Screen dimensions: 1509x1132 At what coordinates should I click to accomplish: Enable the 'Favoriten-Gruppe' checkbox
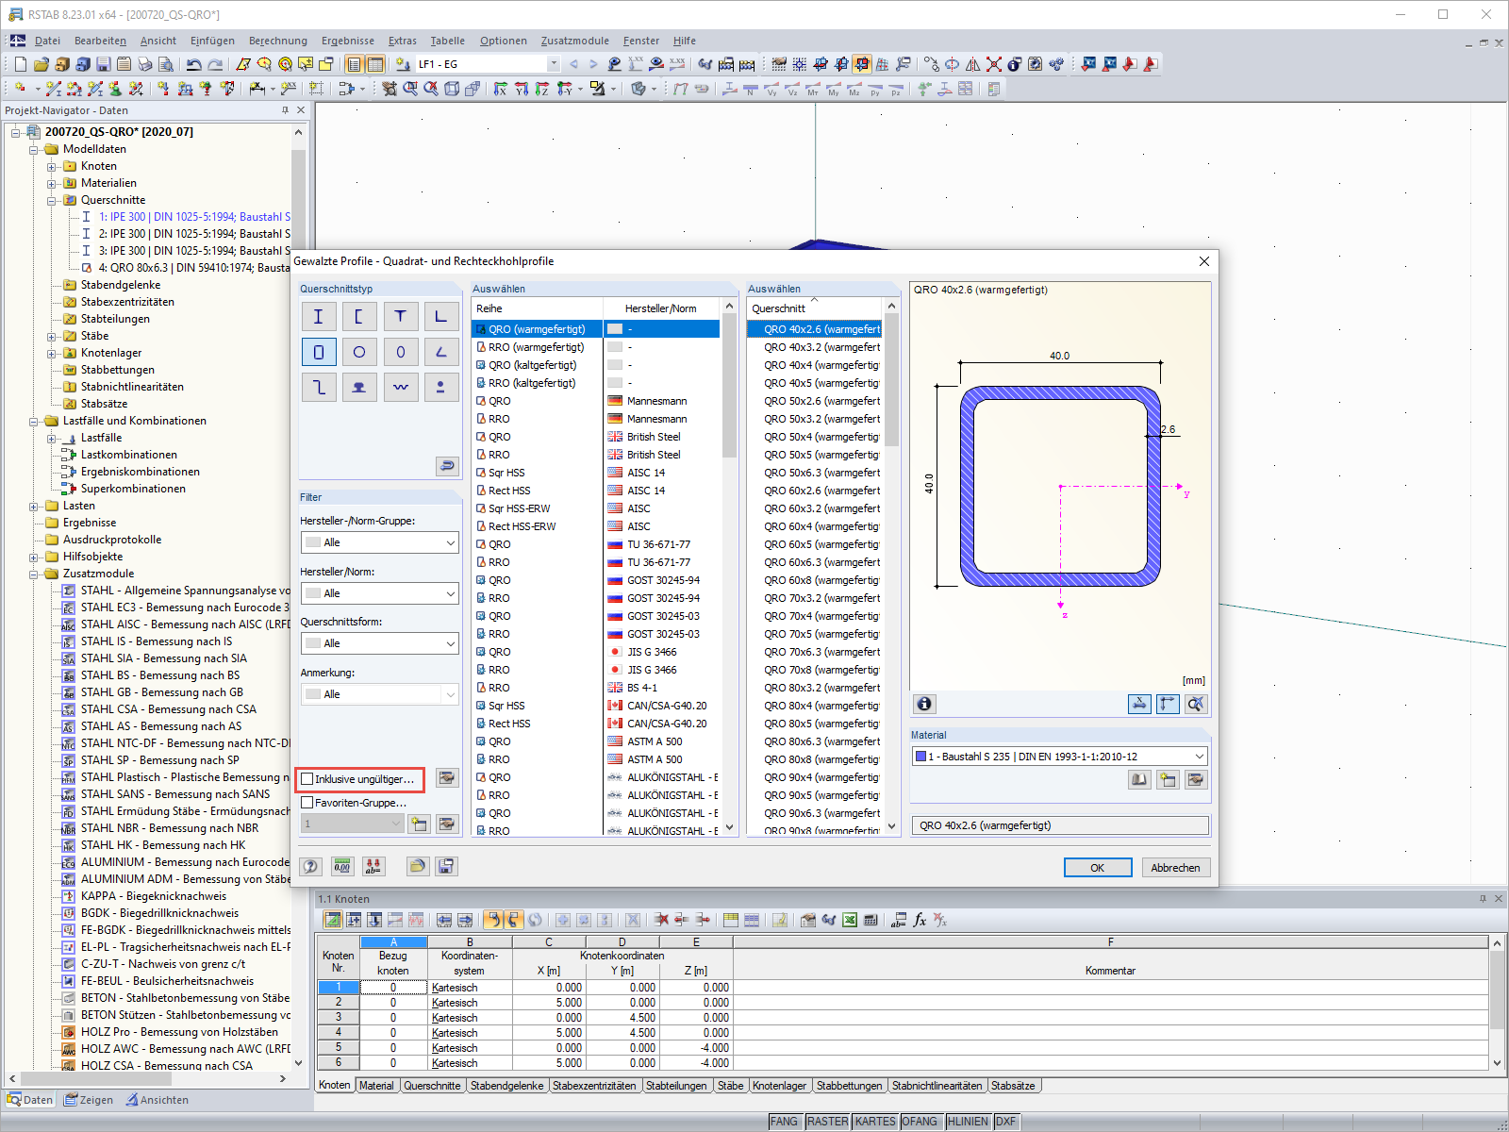[x=307, y=802]
